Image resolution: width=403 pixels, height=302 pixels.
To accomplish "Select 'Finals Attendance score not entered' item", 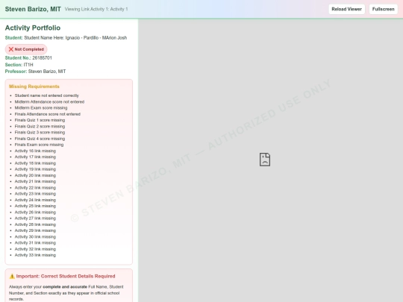I will [48, 114].
